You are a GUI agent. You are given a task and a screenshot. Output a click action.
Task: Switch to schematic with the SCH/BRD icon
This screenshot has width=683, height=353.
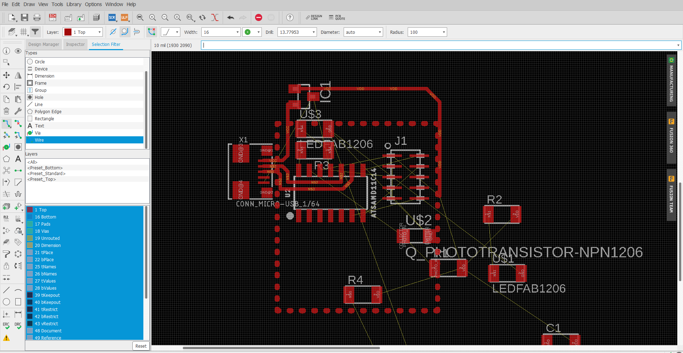click(x=53, y=17)
